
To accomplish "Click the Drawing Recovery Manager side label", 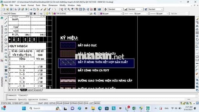I will (2, 39).
